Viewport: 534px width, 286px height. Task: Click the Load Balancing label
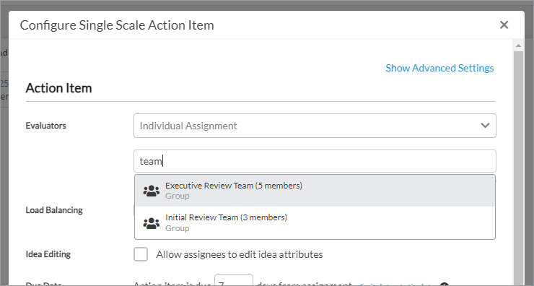[x=54, y=210]
